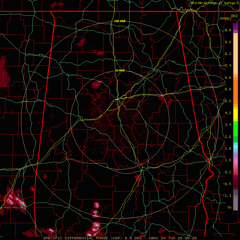Click the 1.0 value on color scale
The height and width of the screenshot is (240, 240).
coord(228,160)
